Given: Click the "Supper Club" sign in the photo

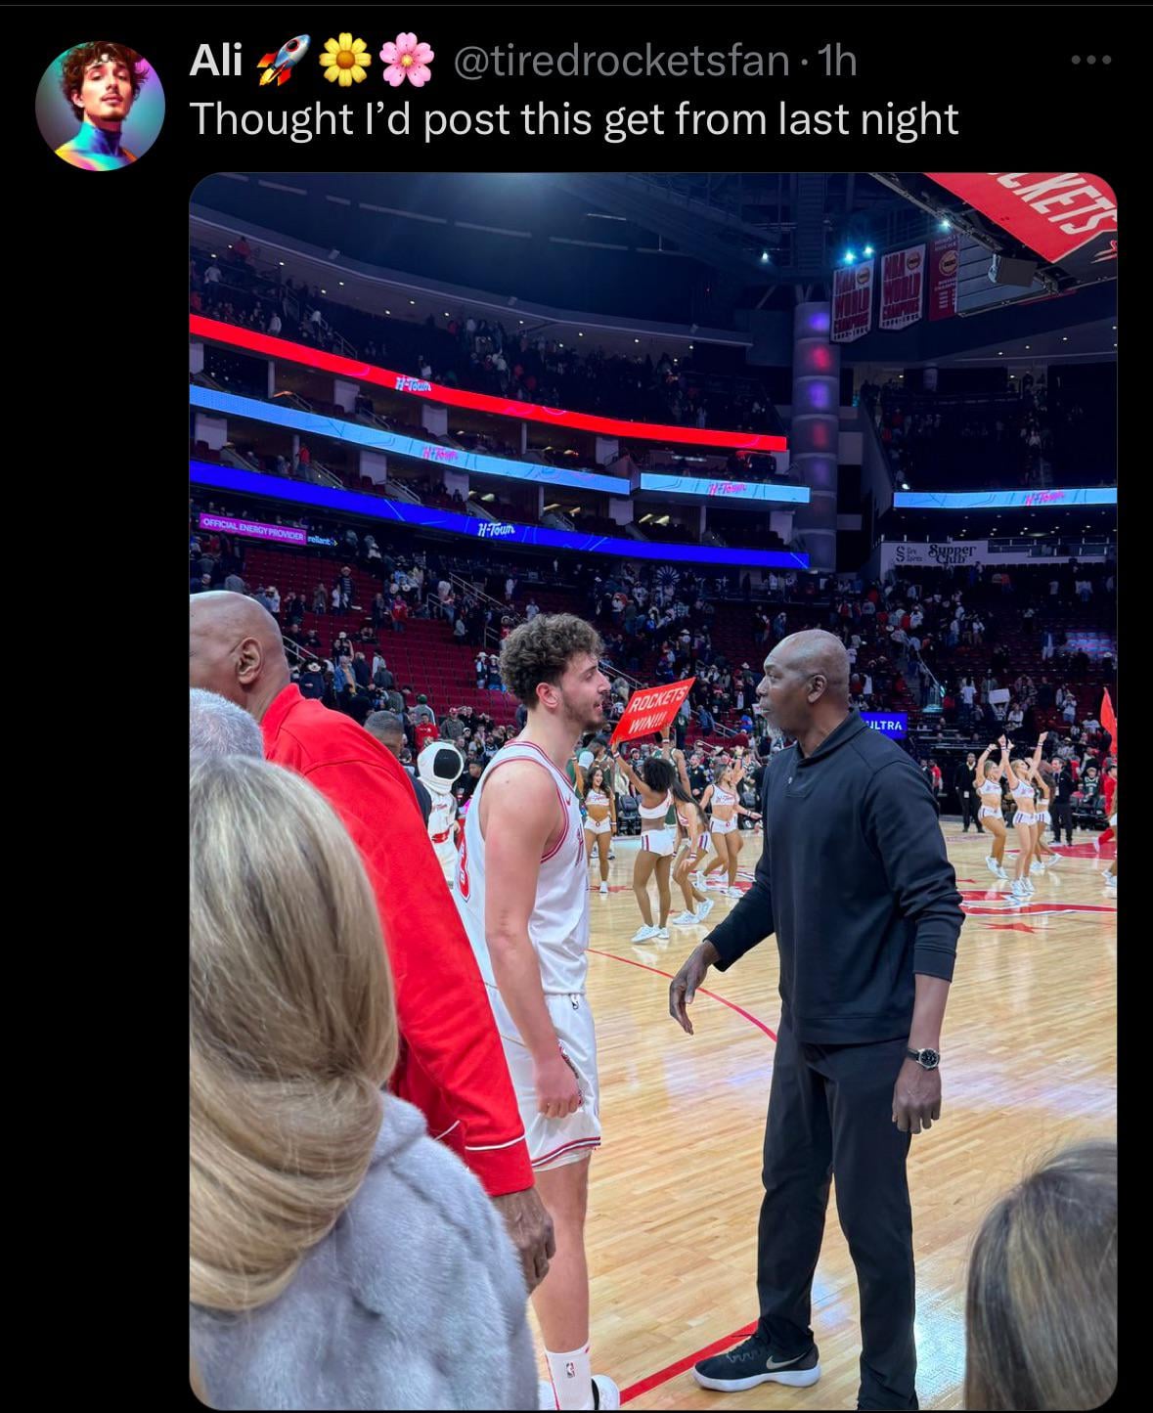Looking at the screenshot, I should click(936, 554).
